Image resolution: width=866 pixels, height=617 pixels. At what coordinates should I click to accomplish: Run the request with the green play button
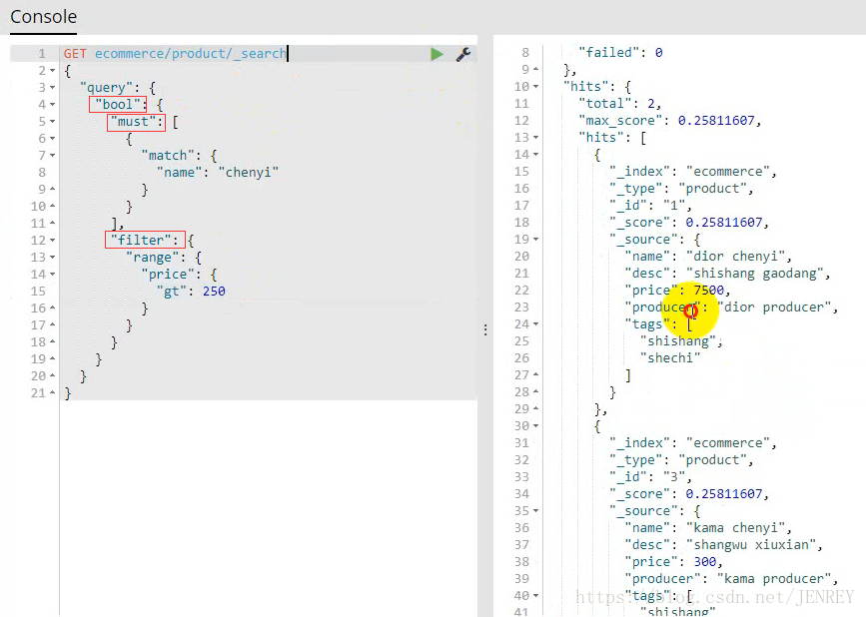pos(436,54)
